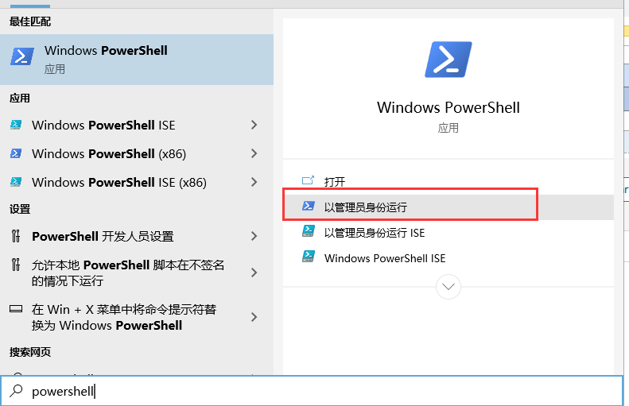Click the Windows PowerShell ISE app icon
This screenshot has height=406, width=629.
16,126
